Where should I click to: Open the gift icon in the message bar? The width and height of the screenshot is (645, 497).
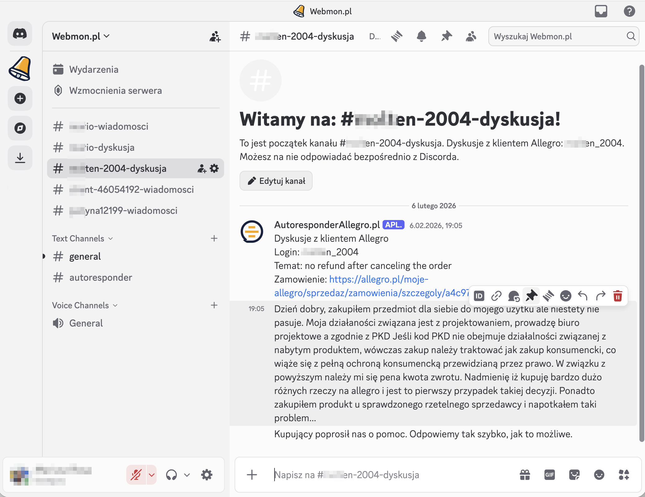[525, 475]
